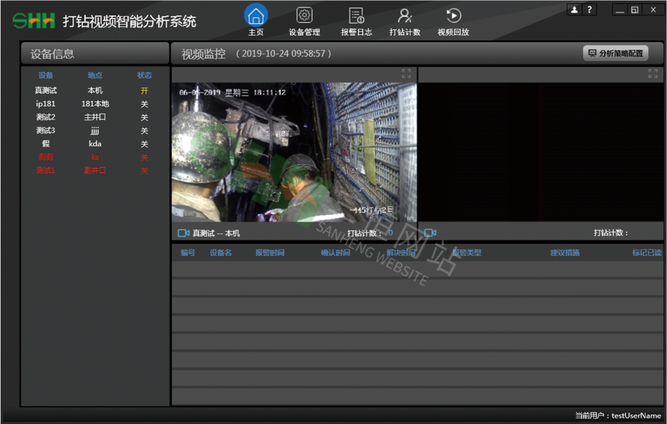Select device ip181 in the device list
The height and width of the screenshot is (424, 667).
(46, 104)
